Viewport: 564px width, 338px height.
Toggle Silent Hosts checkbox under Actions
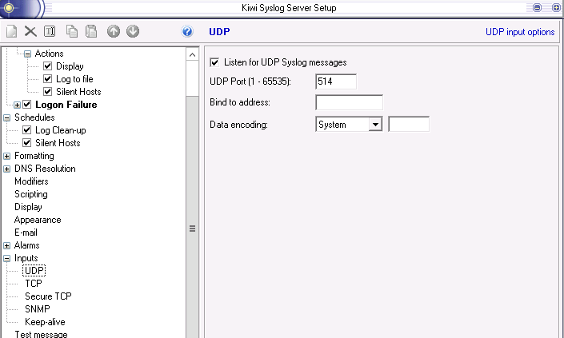click(47, 92)
